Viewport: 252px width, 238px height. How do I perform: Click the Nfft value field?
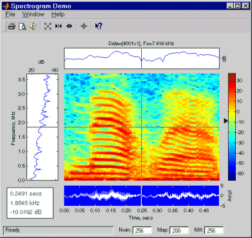click(214, 230)
